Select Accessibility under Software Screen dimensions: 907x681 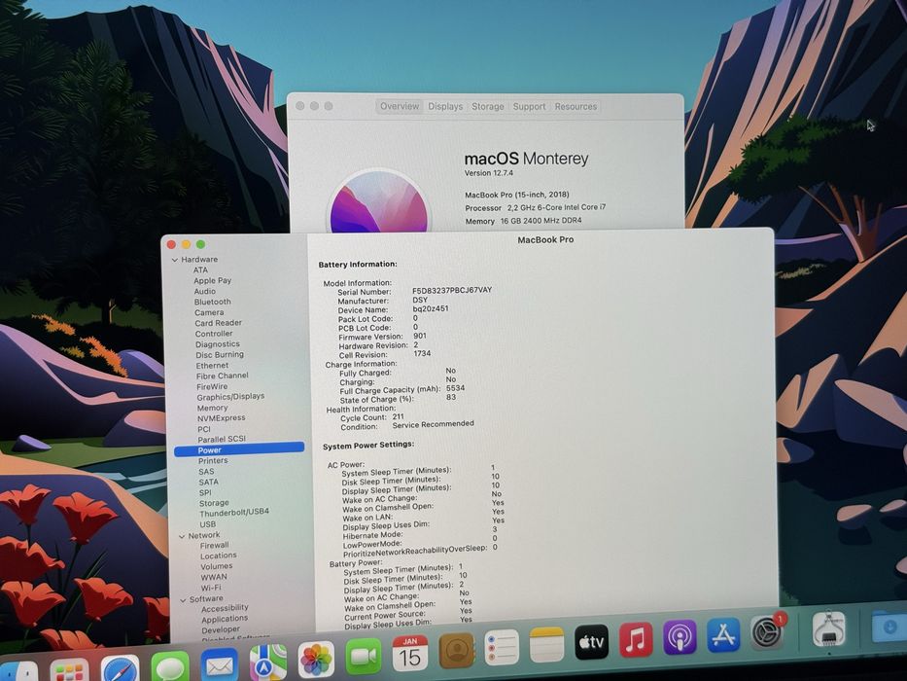point(225,608)
